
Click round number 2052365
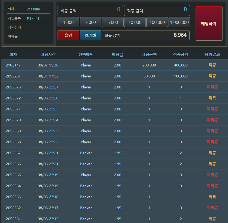point(13,175)
